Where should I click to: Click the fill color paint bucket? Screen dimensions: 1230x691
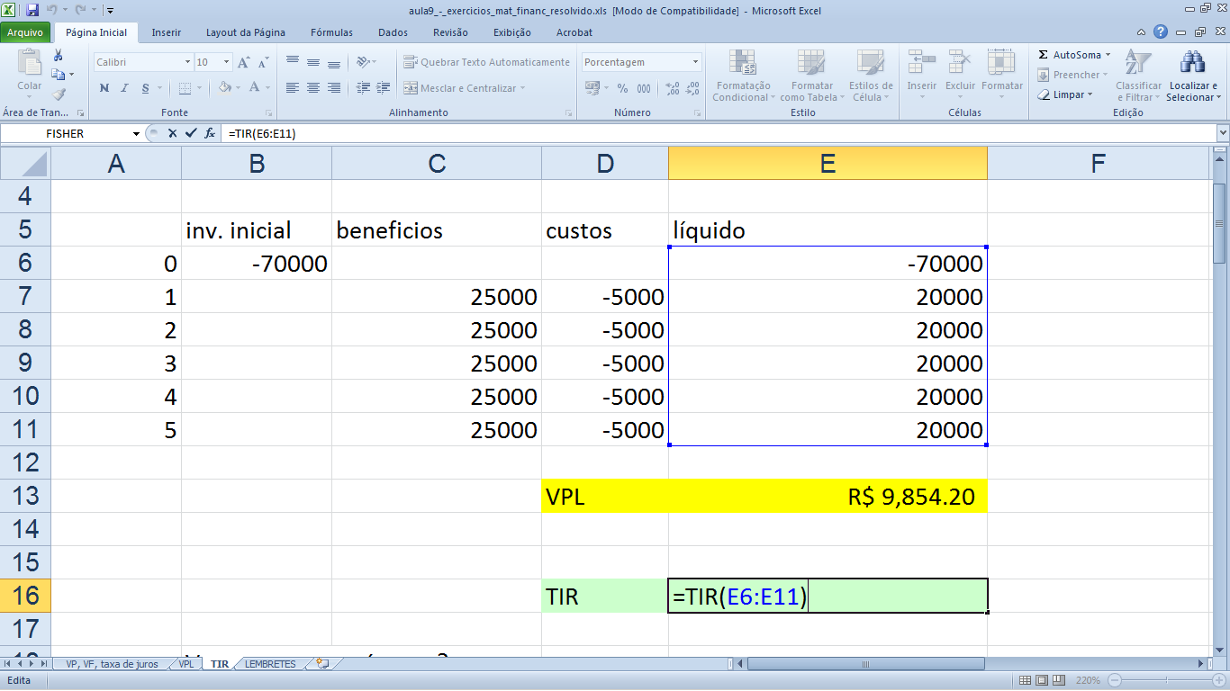224,88
